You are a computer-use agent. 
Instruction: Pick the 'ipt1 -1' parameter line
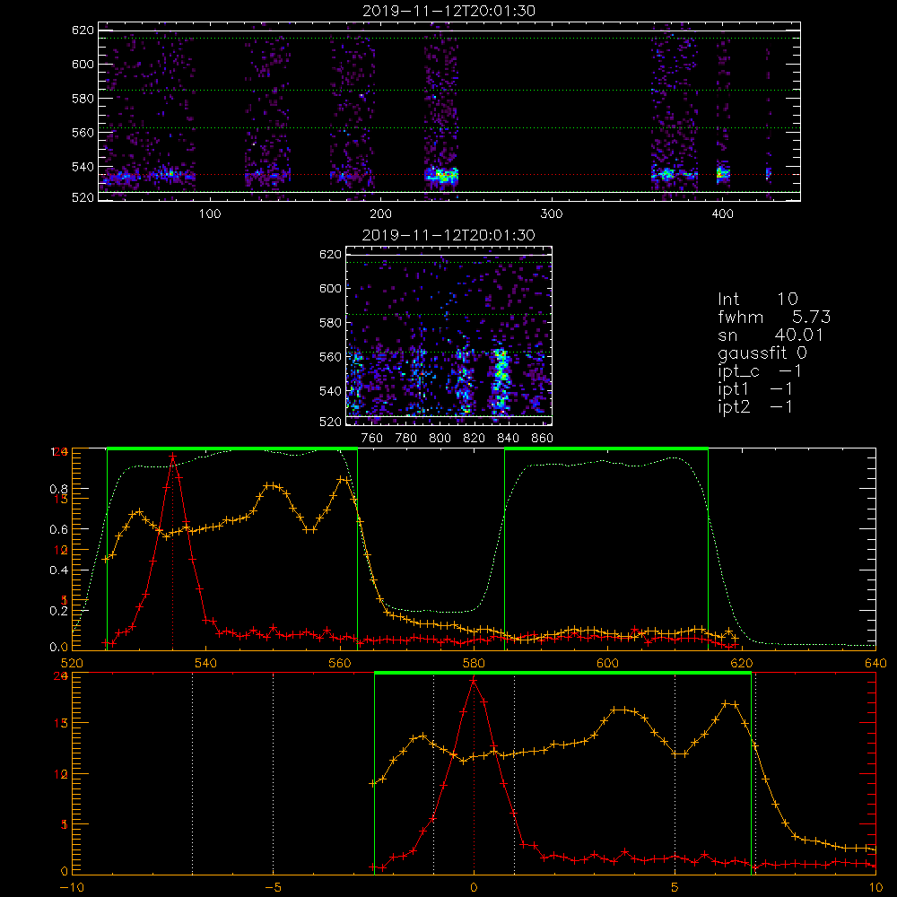(755, 389)
